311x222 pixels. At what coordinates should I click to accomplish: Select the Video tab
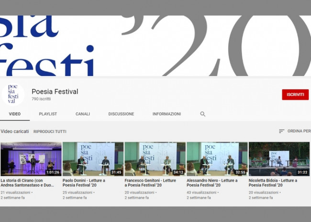tap(15, 114)
